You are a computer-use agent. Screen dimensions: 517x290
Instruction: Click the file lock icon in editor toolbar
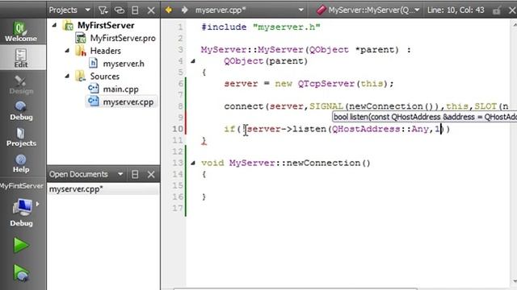pos(497,10)
